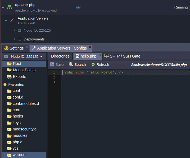Screen dimensions: 190x158
Task: Click the Favorites star icon
Action: pos(5,85)
